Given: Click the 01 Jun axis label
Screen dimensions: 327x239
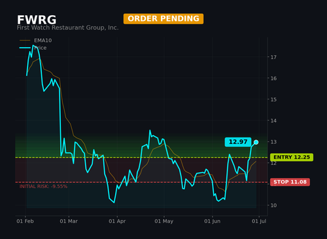Looking at the screenshot, I should tap(213, 221).
